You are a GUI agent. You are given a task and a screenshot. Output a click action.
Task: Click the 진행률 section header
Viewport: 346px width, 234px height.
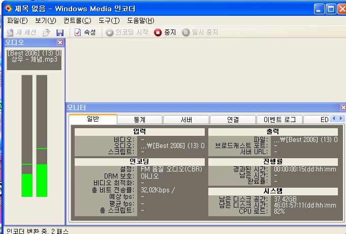pyautogui.click(x=273, y=162)
